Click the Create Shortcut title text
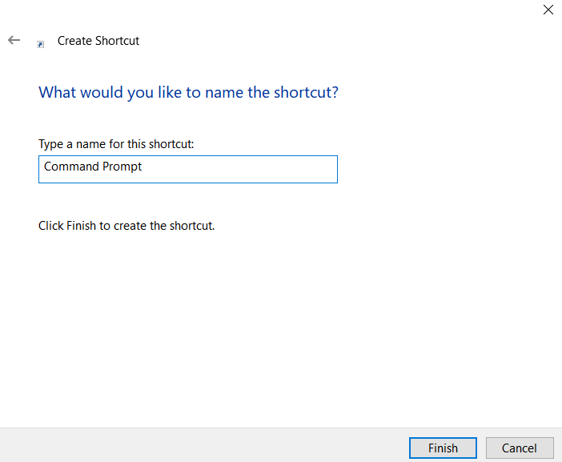 98,41
